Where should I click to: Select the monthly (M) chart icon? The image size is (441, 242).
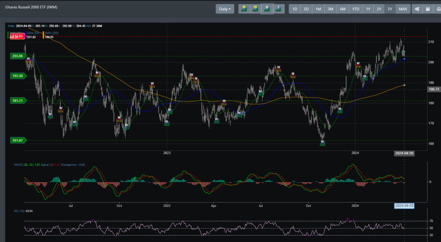[244, 9]
